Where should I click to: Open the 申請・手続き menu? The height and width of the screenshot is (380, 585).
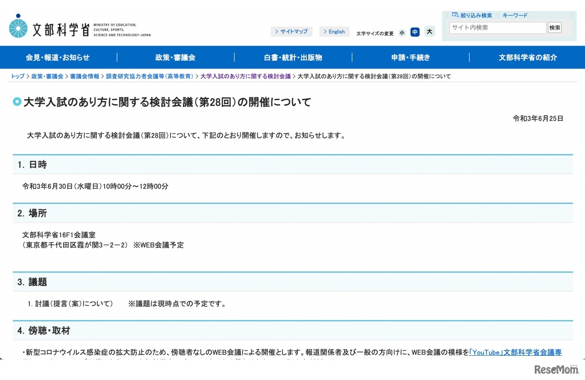click(x=410, y=57)
